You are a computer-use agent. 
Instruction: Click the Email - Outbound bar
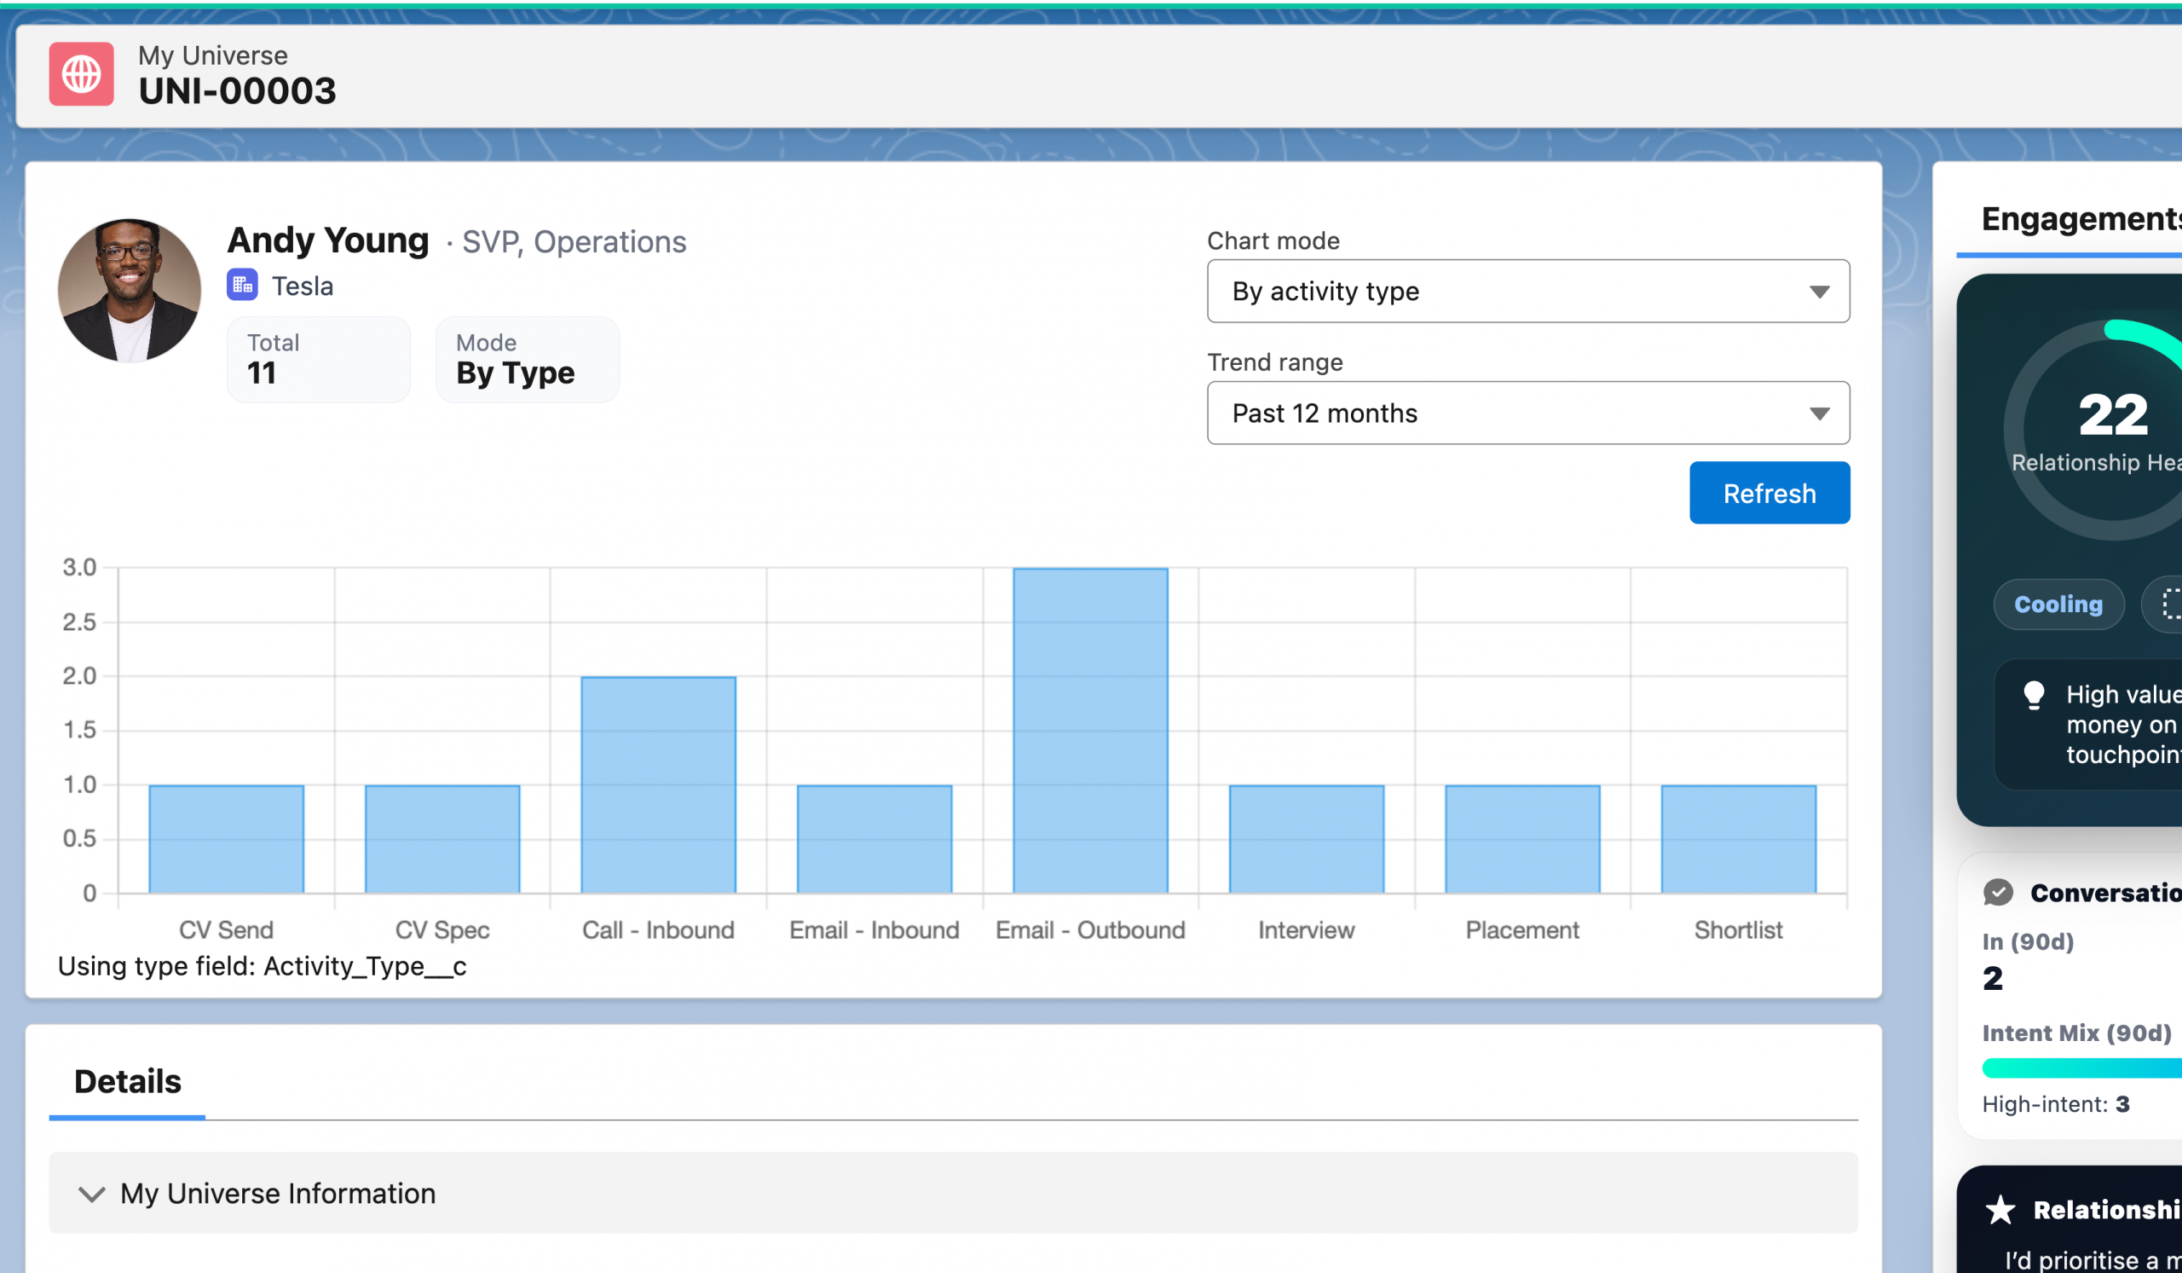[x=1089, y=729]
